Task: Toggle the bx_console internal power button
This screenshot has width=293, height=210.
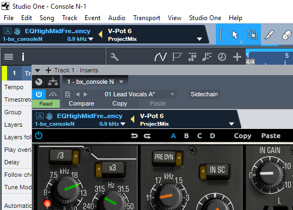Action: coord(39,135)
